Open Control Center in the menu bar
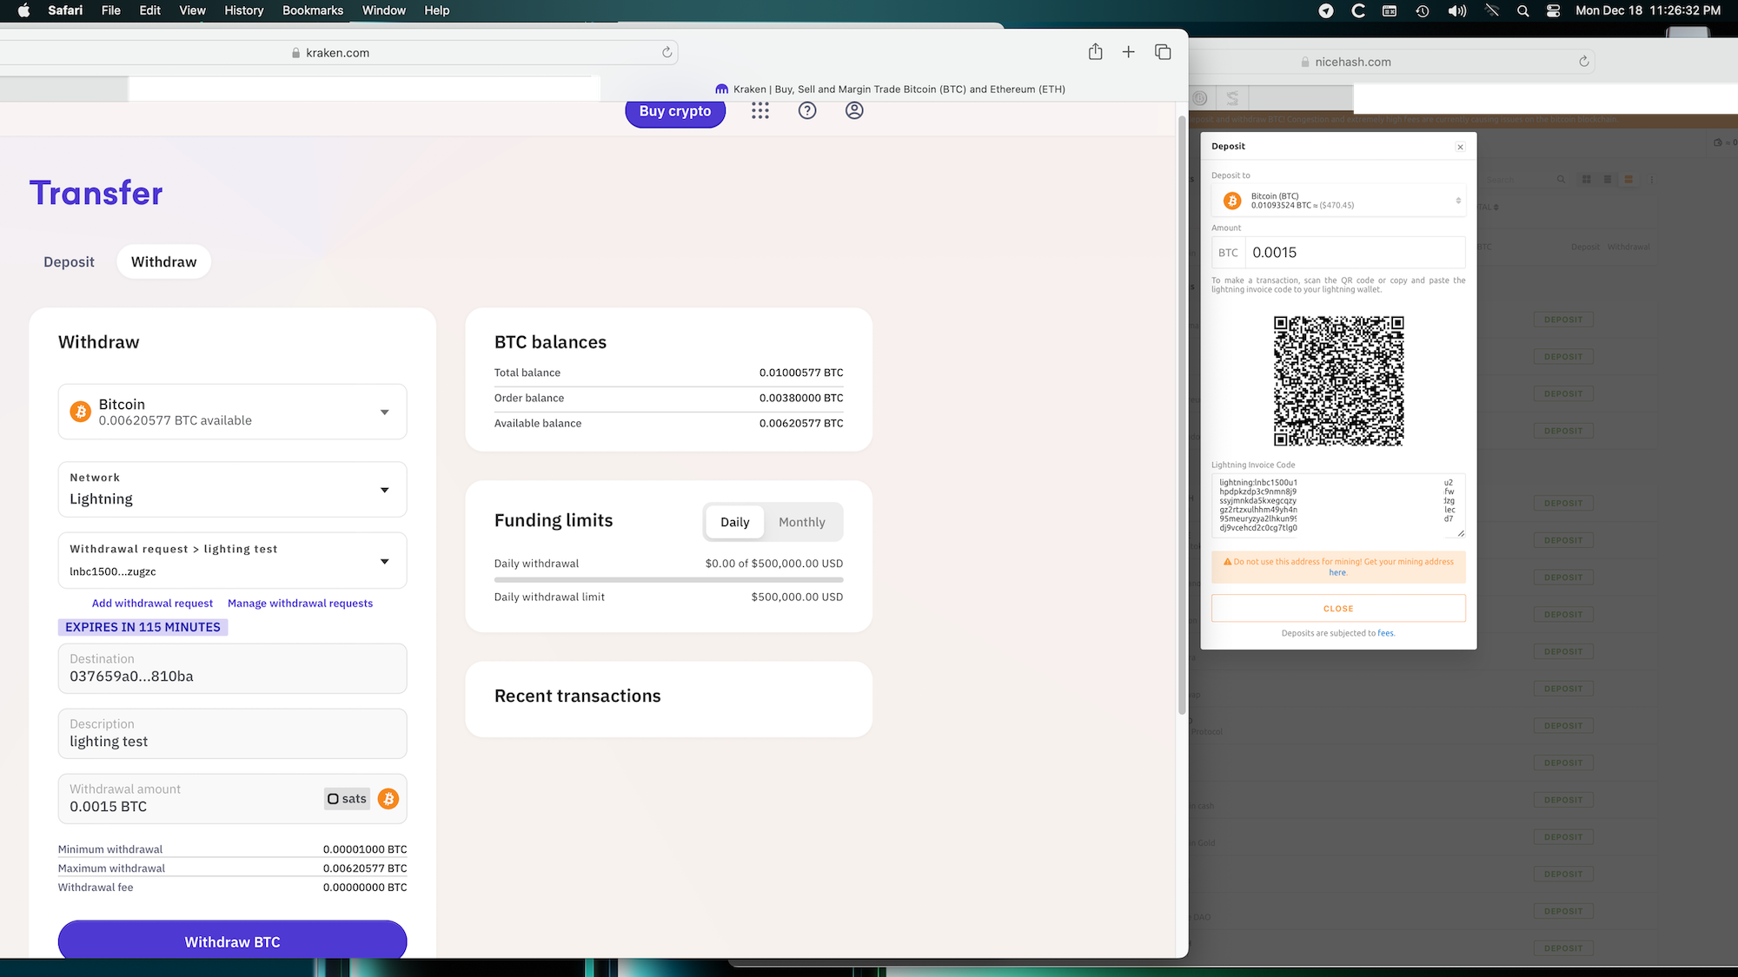The width and height of the screenshot is (1738, 977). click(1553, 10)
